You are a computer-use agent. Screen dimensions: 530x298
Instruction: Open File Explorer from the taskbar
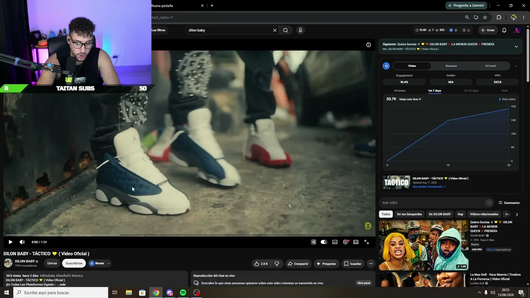(129, 293)
